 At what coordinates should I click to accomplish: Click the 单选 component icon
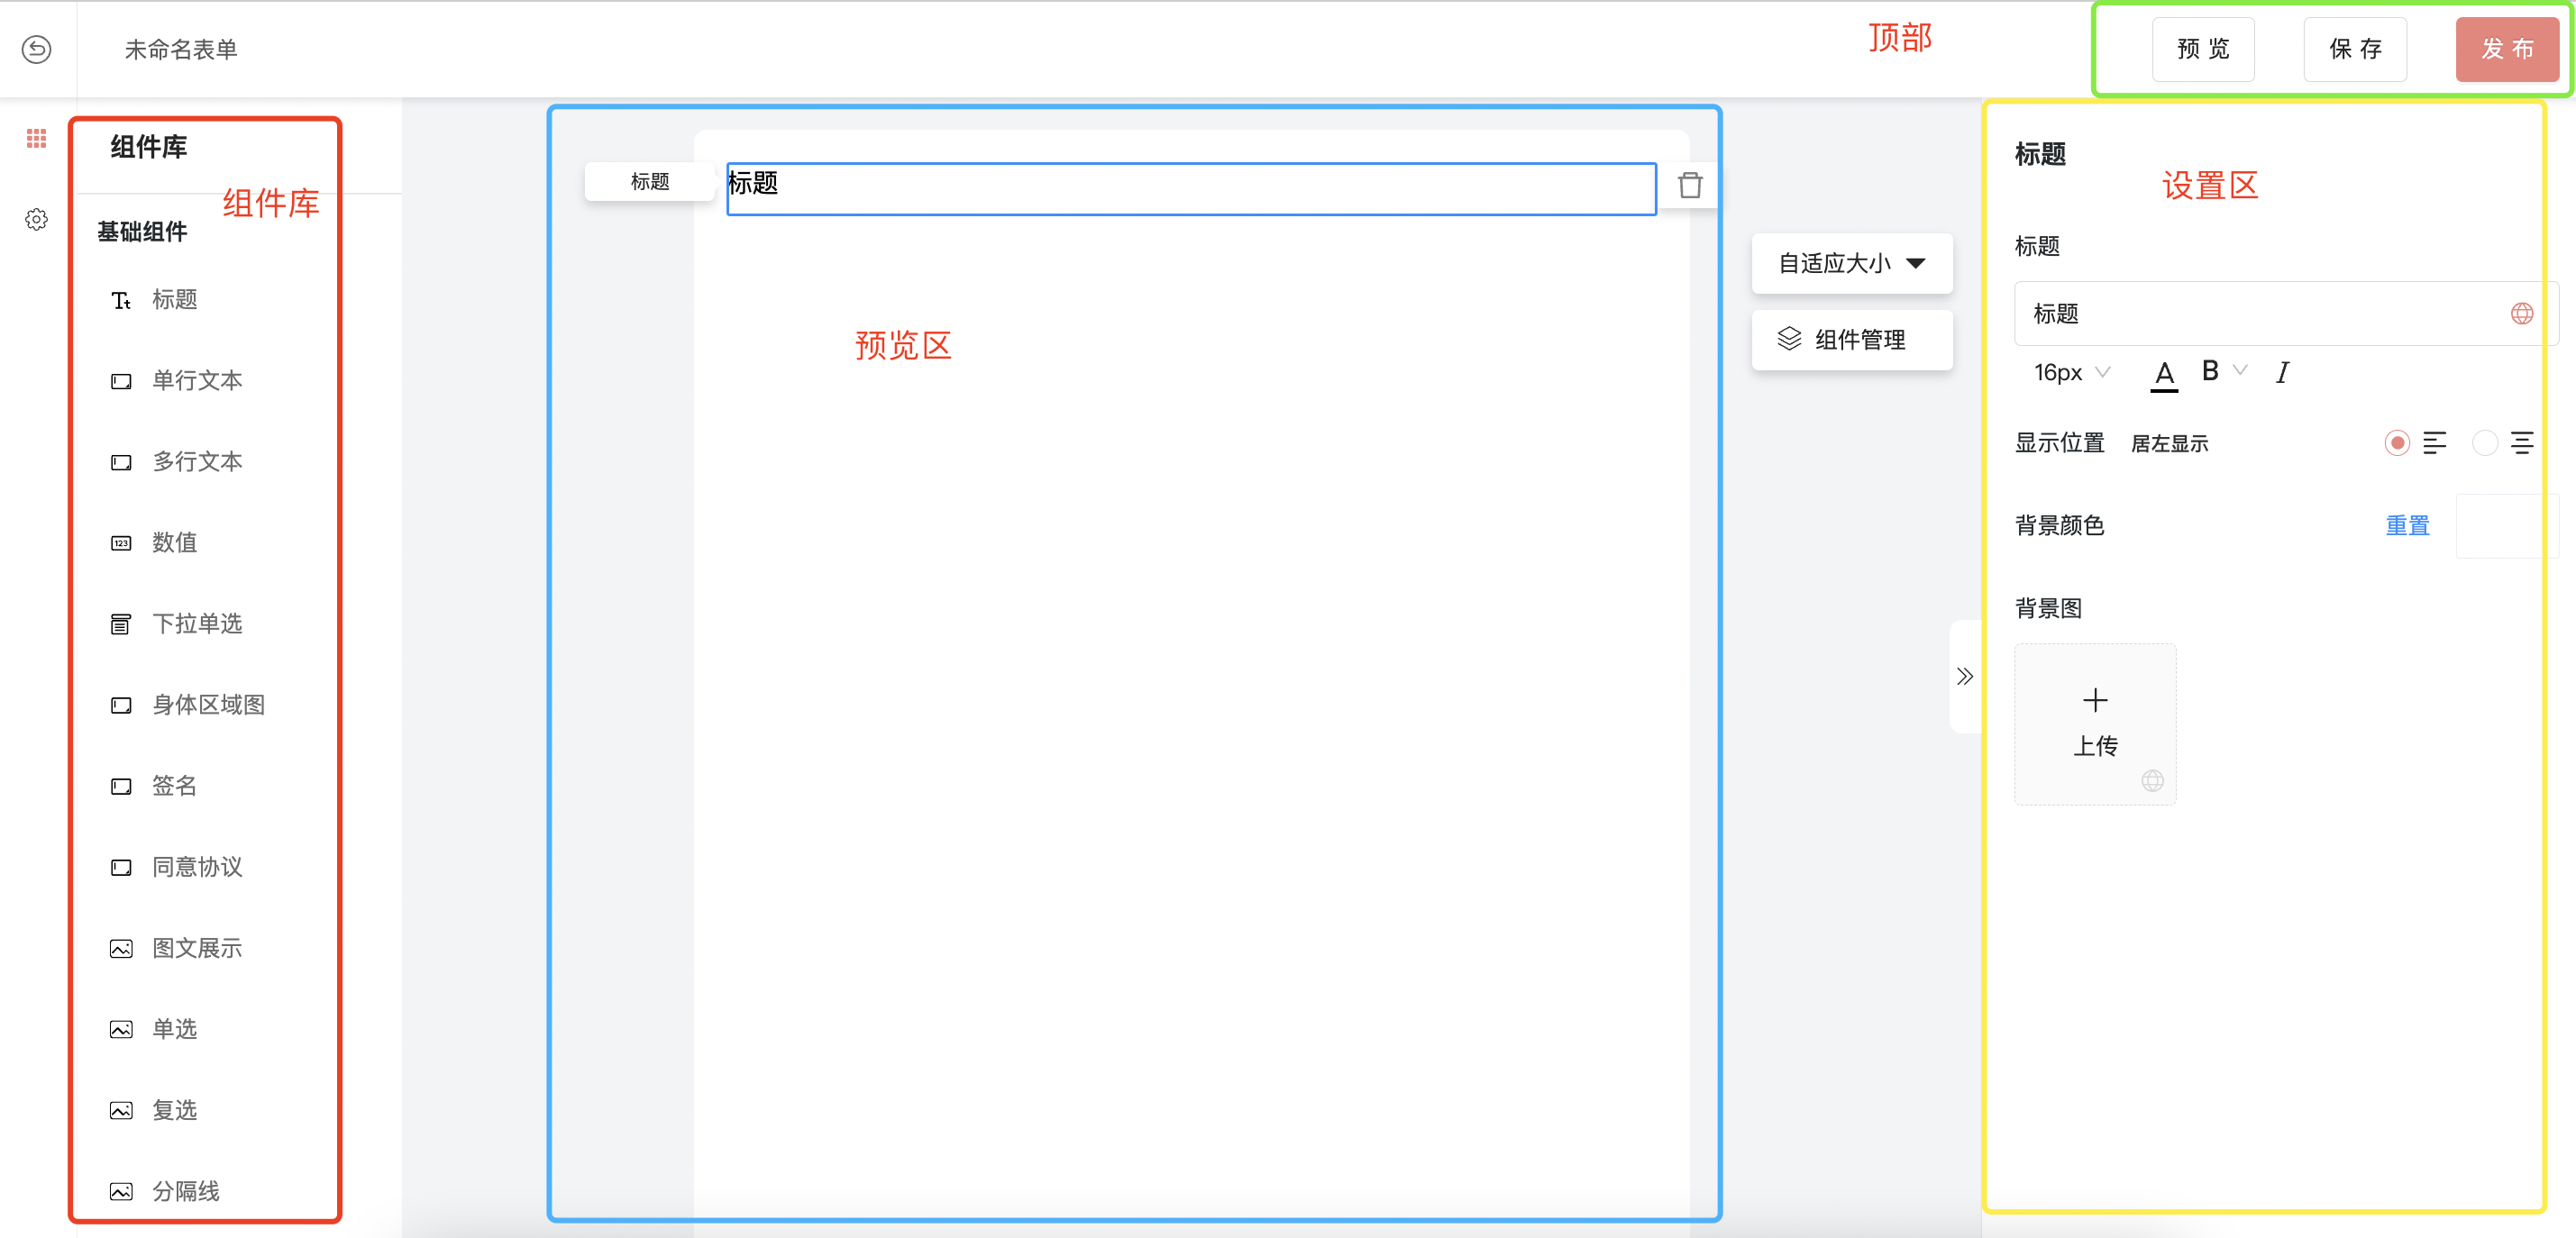(x=121, y=1029)
